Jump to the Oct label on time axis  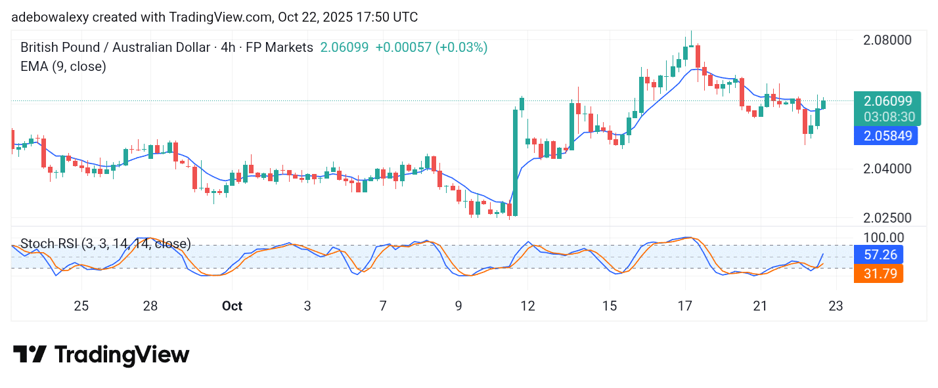(232, 306)
